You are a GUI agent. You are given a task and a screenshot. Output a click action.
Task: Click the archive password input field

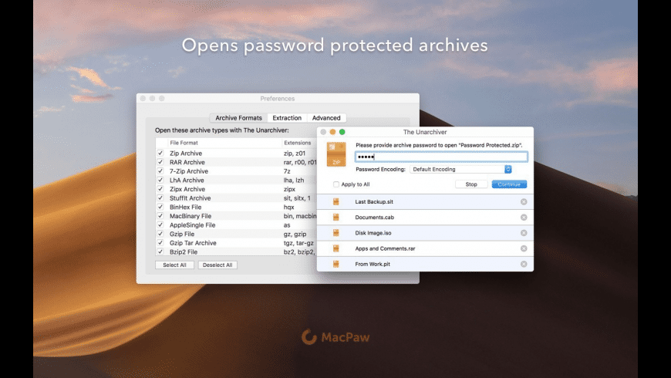441,157
